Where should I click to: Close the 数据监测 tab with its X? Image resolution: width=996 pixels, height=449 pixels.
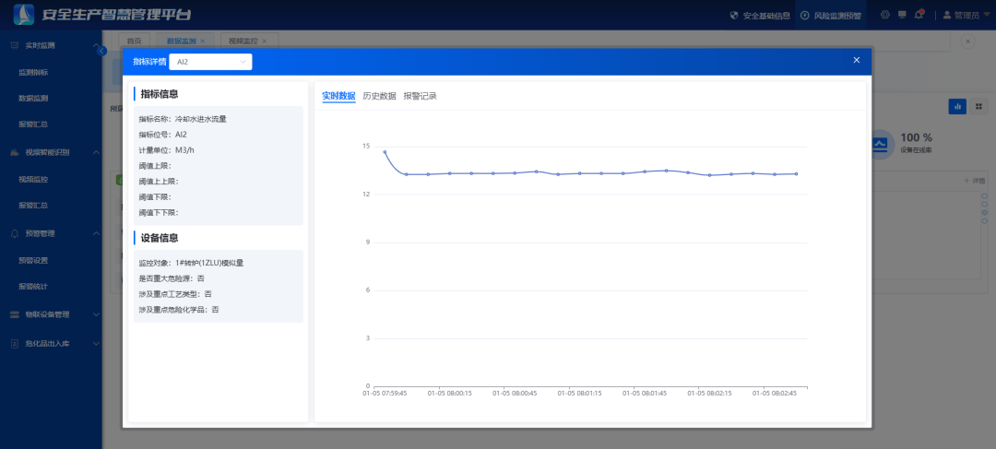point(203,41)
